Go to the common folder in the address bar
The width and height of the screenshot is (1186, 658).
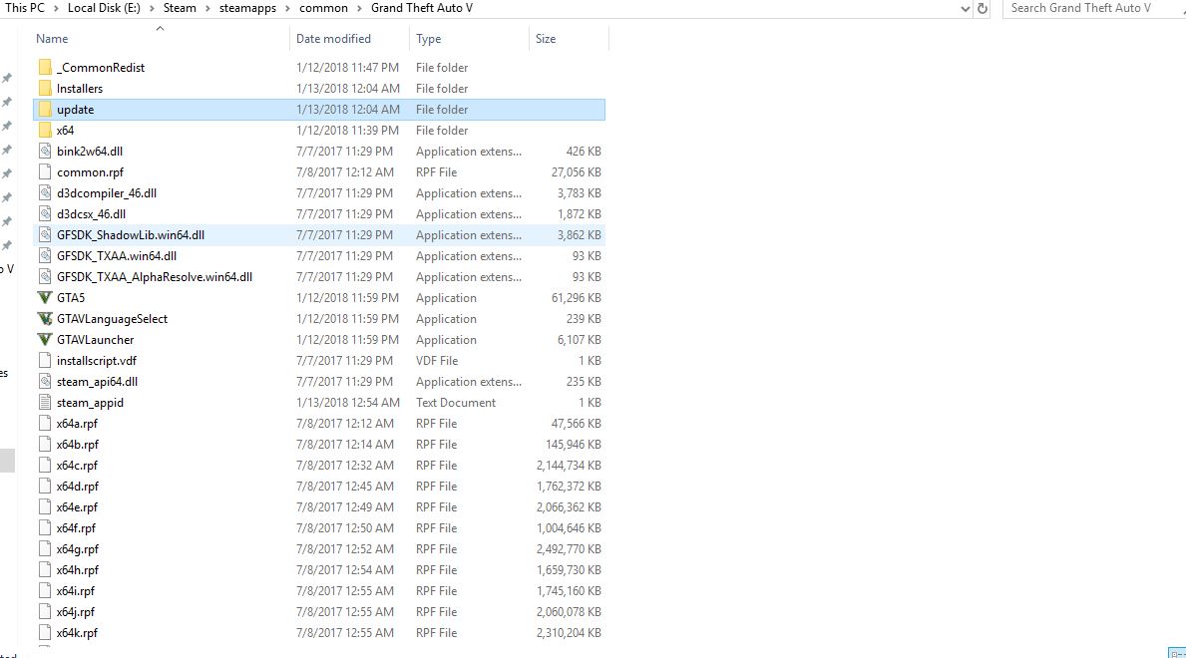tap(323, 8)
